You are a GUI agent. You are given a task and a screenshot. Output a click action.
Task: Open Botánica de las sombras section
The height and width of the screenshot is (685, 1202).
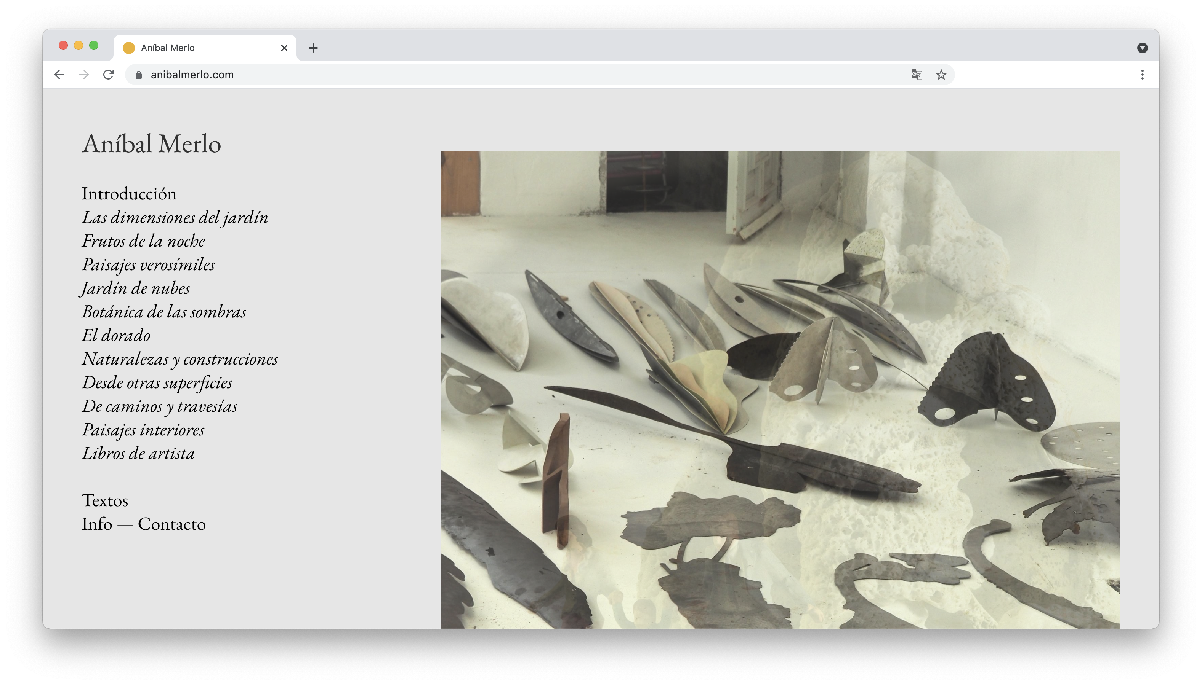(x=163, y=312)
